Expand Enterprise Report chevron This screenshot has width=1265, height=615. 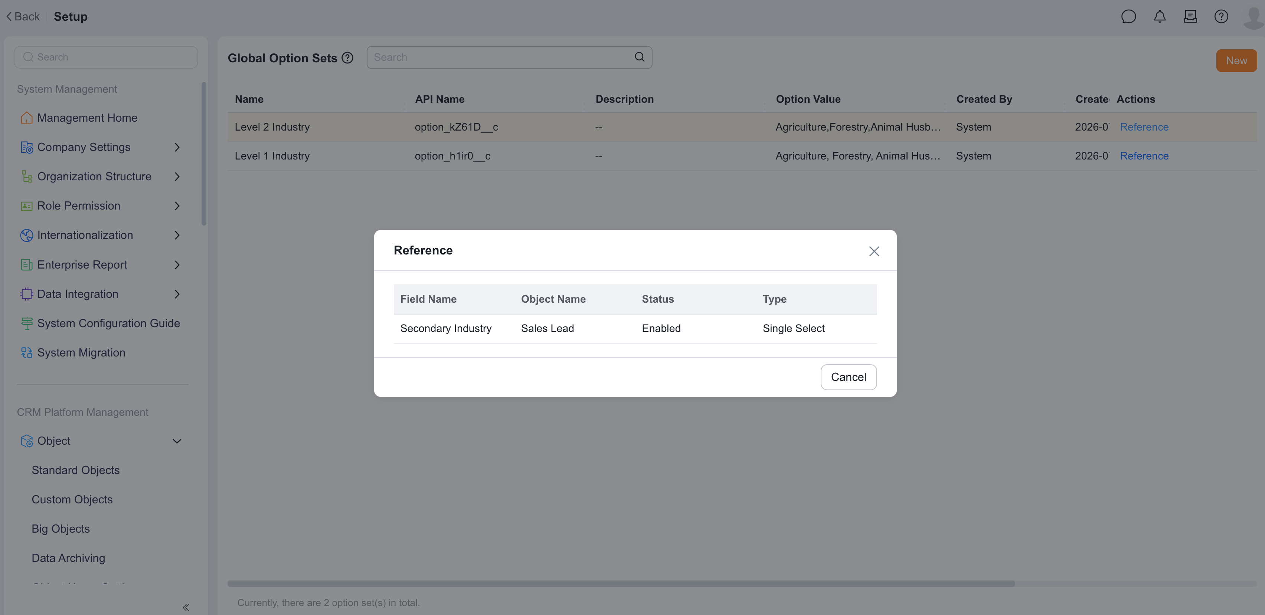click(177, 264)
